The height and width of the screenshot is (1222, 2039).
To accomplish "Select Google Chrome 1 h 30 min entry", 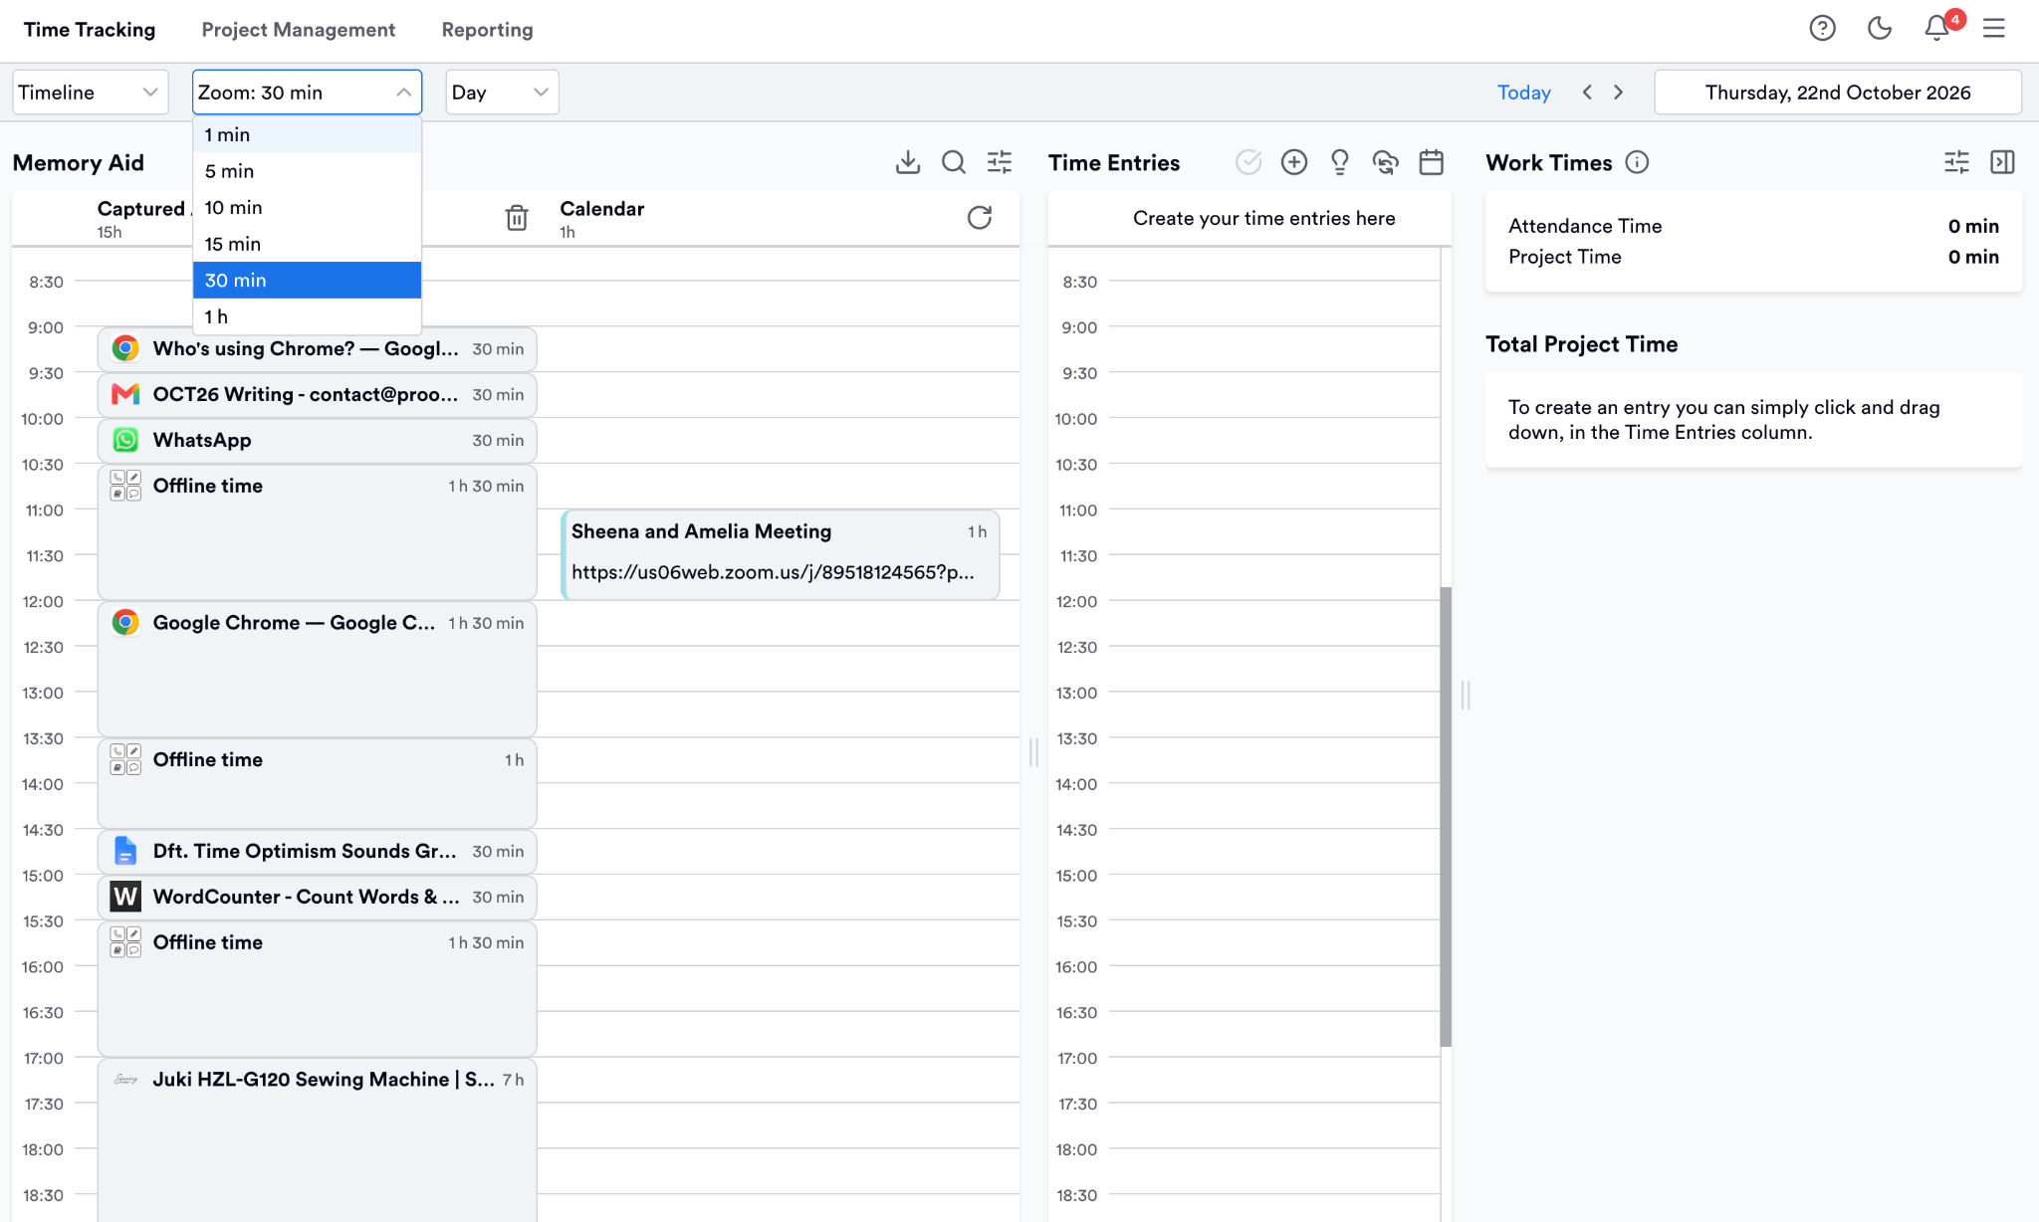I will 317,668.
